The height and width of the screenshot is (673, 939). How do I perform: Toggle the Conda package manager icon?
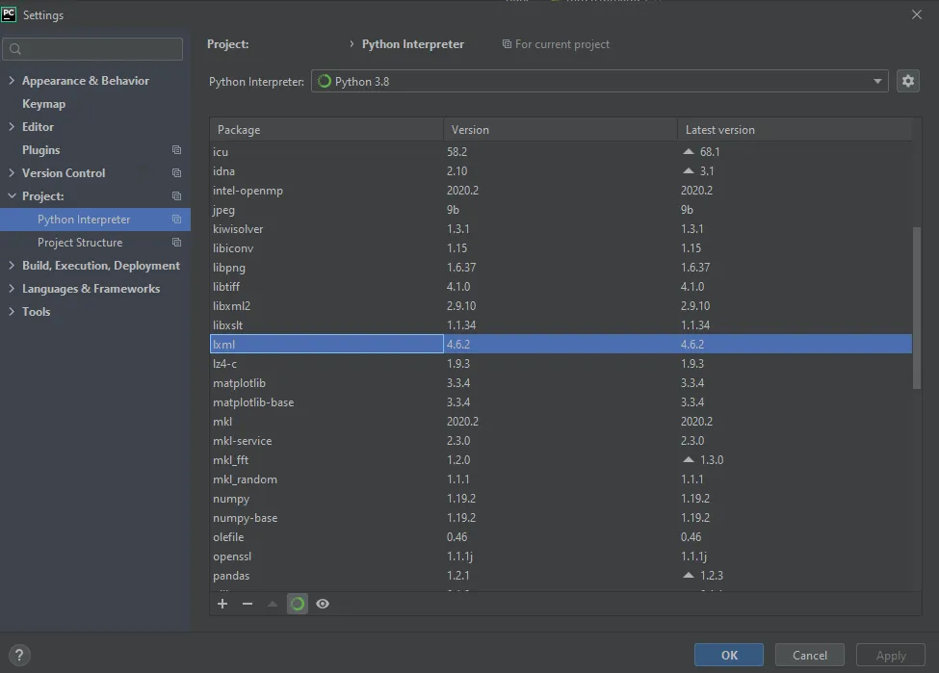pyautogui.click(x=298, y=604)
